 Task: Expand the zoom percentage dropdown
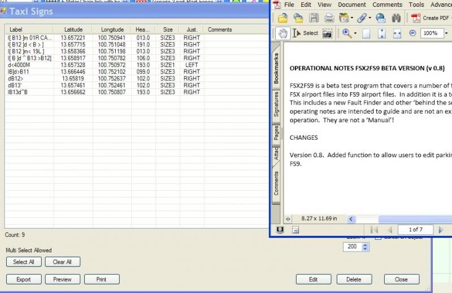(447, 33)
